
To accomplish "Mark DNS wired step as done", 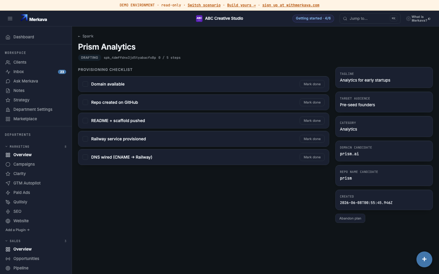I will tap(312, 157).
